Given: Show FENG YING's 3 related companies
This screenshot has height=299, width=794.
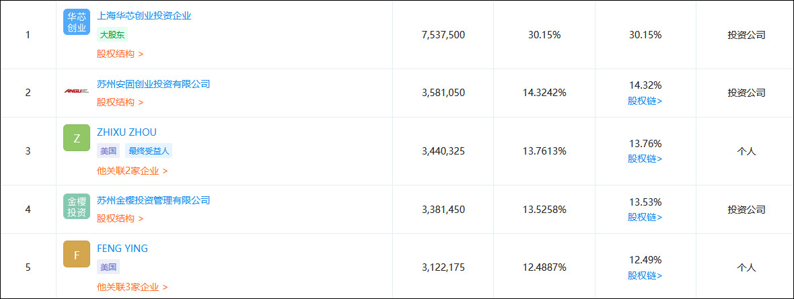Looking at the screenshot, I should [132, 287].
